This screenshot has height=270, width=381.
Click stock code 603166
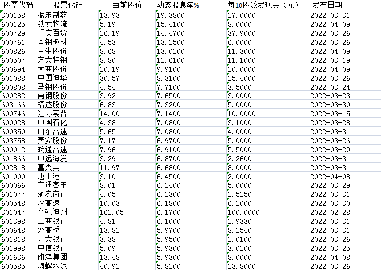pos(13,105)
